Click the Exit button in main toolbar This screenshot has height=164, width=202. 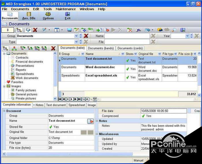pos(68,16)
